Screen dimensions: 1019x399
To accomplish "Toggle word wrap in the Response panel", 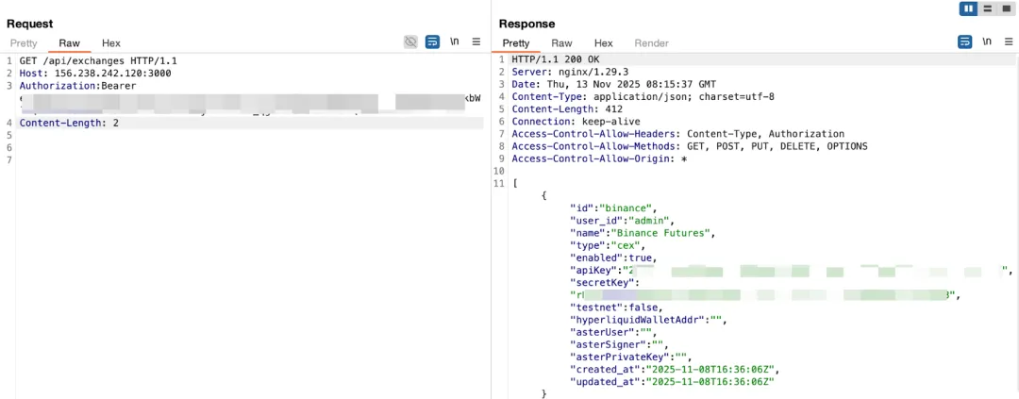I will pos(964,42).
